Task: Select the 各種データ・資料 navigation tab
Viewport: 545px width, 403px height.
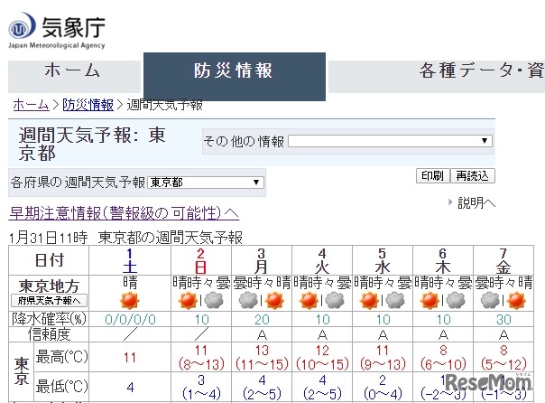Action: click(437, 76)
